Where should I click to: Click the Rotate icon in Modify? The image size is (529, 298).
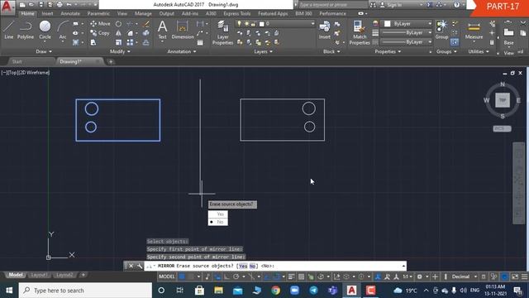(118, 24)
